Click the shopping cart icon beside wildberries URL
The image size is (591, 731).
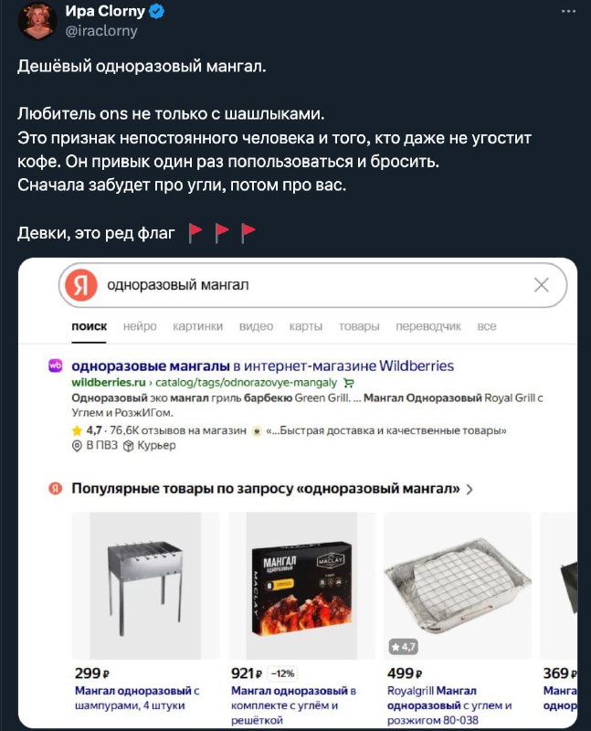pos(349,383)
